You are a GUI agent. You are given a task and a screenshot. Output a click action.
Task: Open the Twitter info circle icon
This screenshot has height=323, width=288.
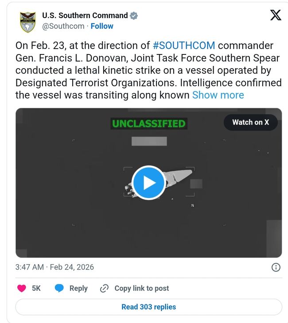(x=275, y=267)
